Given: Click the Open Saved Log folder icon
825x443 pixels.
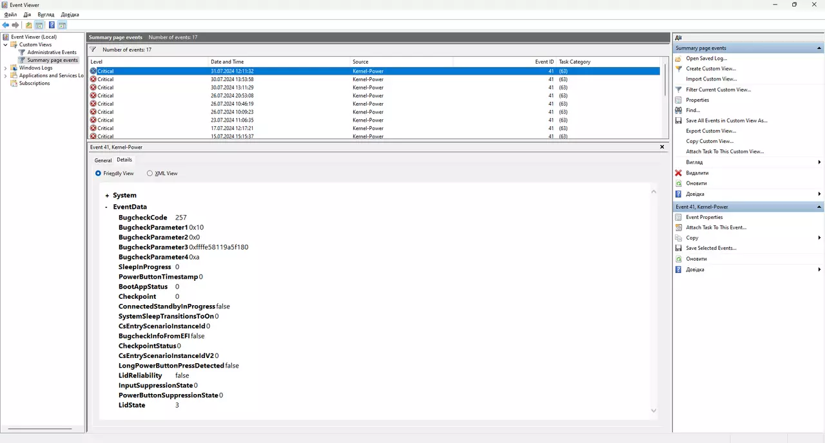Looking at the screenshot, I should (x=678, y=58).
